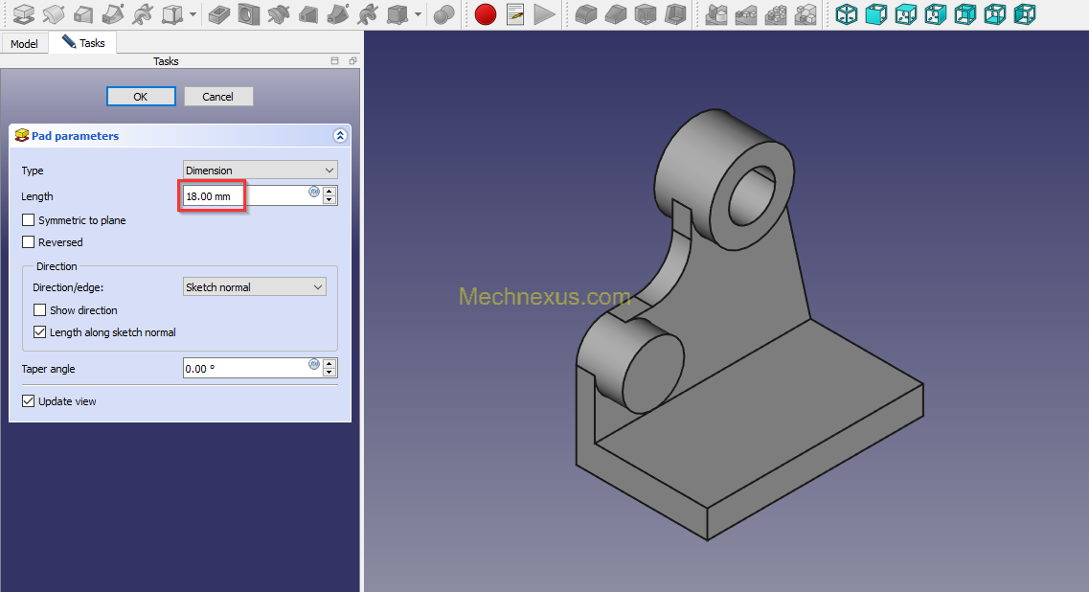Switch to top view cube icon
Image resolution: width=1089 pixels, height=592 pixels.
point(906,14)
